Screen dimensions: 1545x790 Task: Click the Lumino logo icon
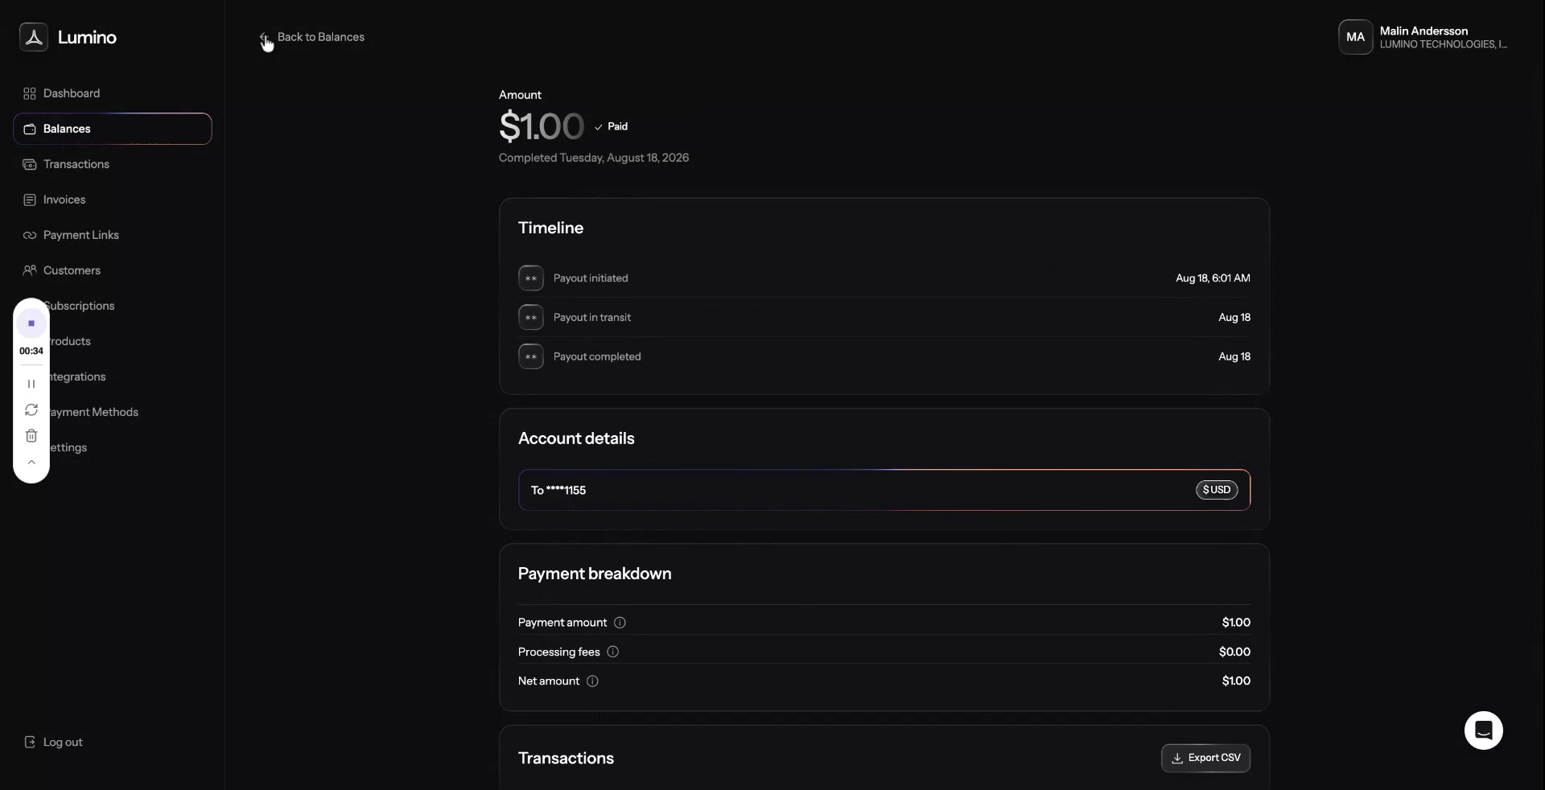[x=34, y=37]
